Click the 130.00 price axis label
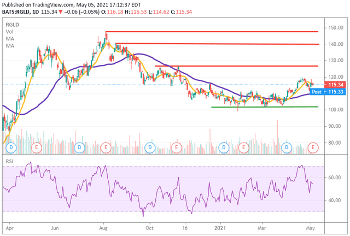The width and height of the screenshot is (350, 236). point(336,61)
